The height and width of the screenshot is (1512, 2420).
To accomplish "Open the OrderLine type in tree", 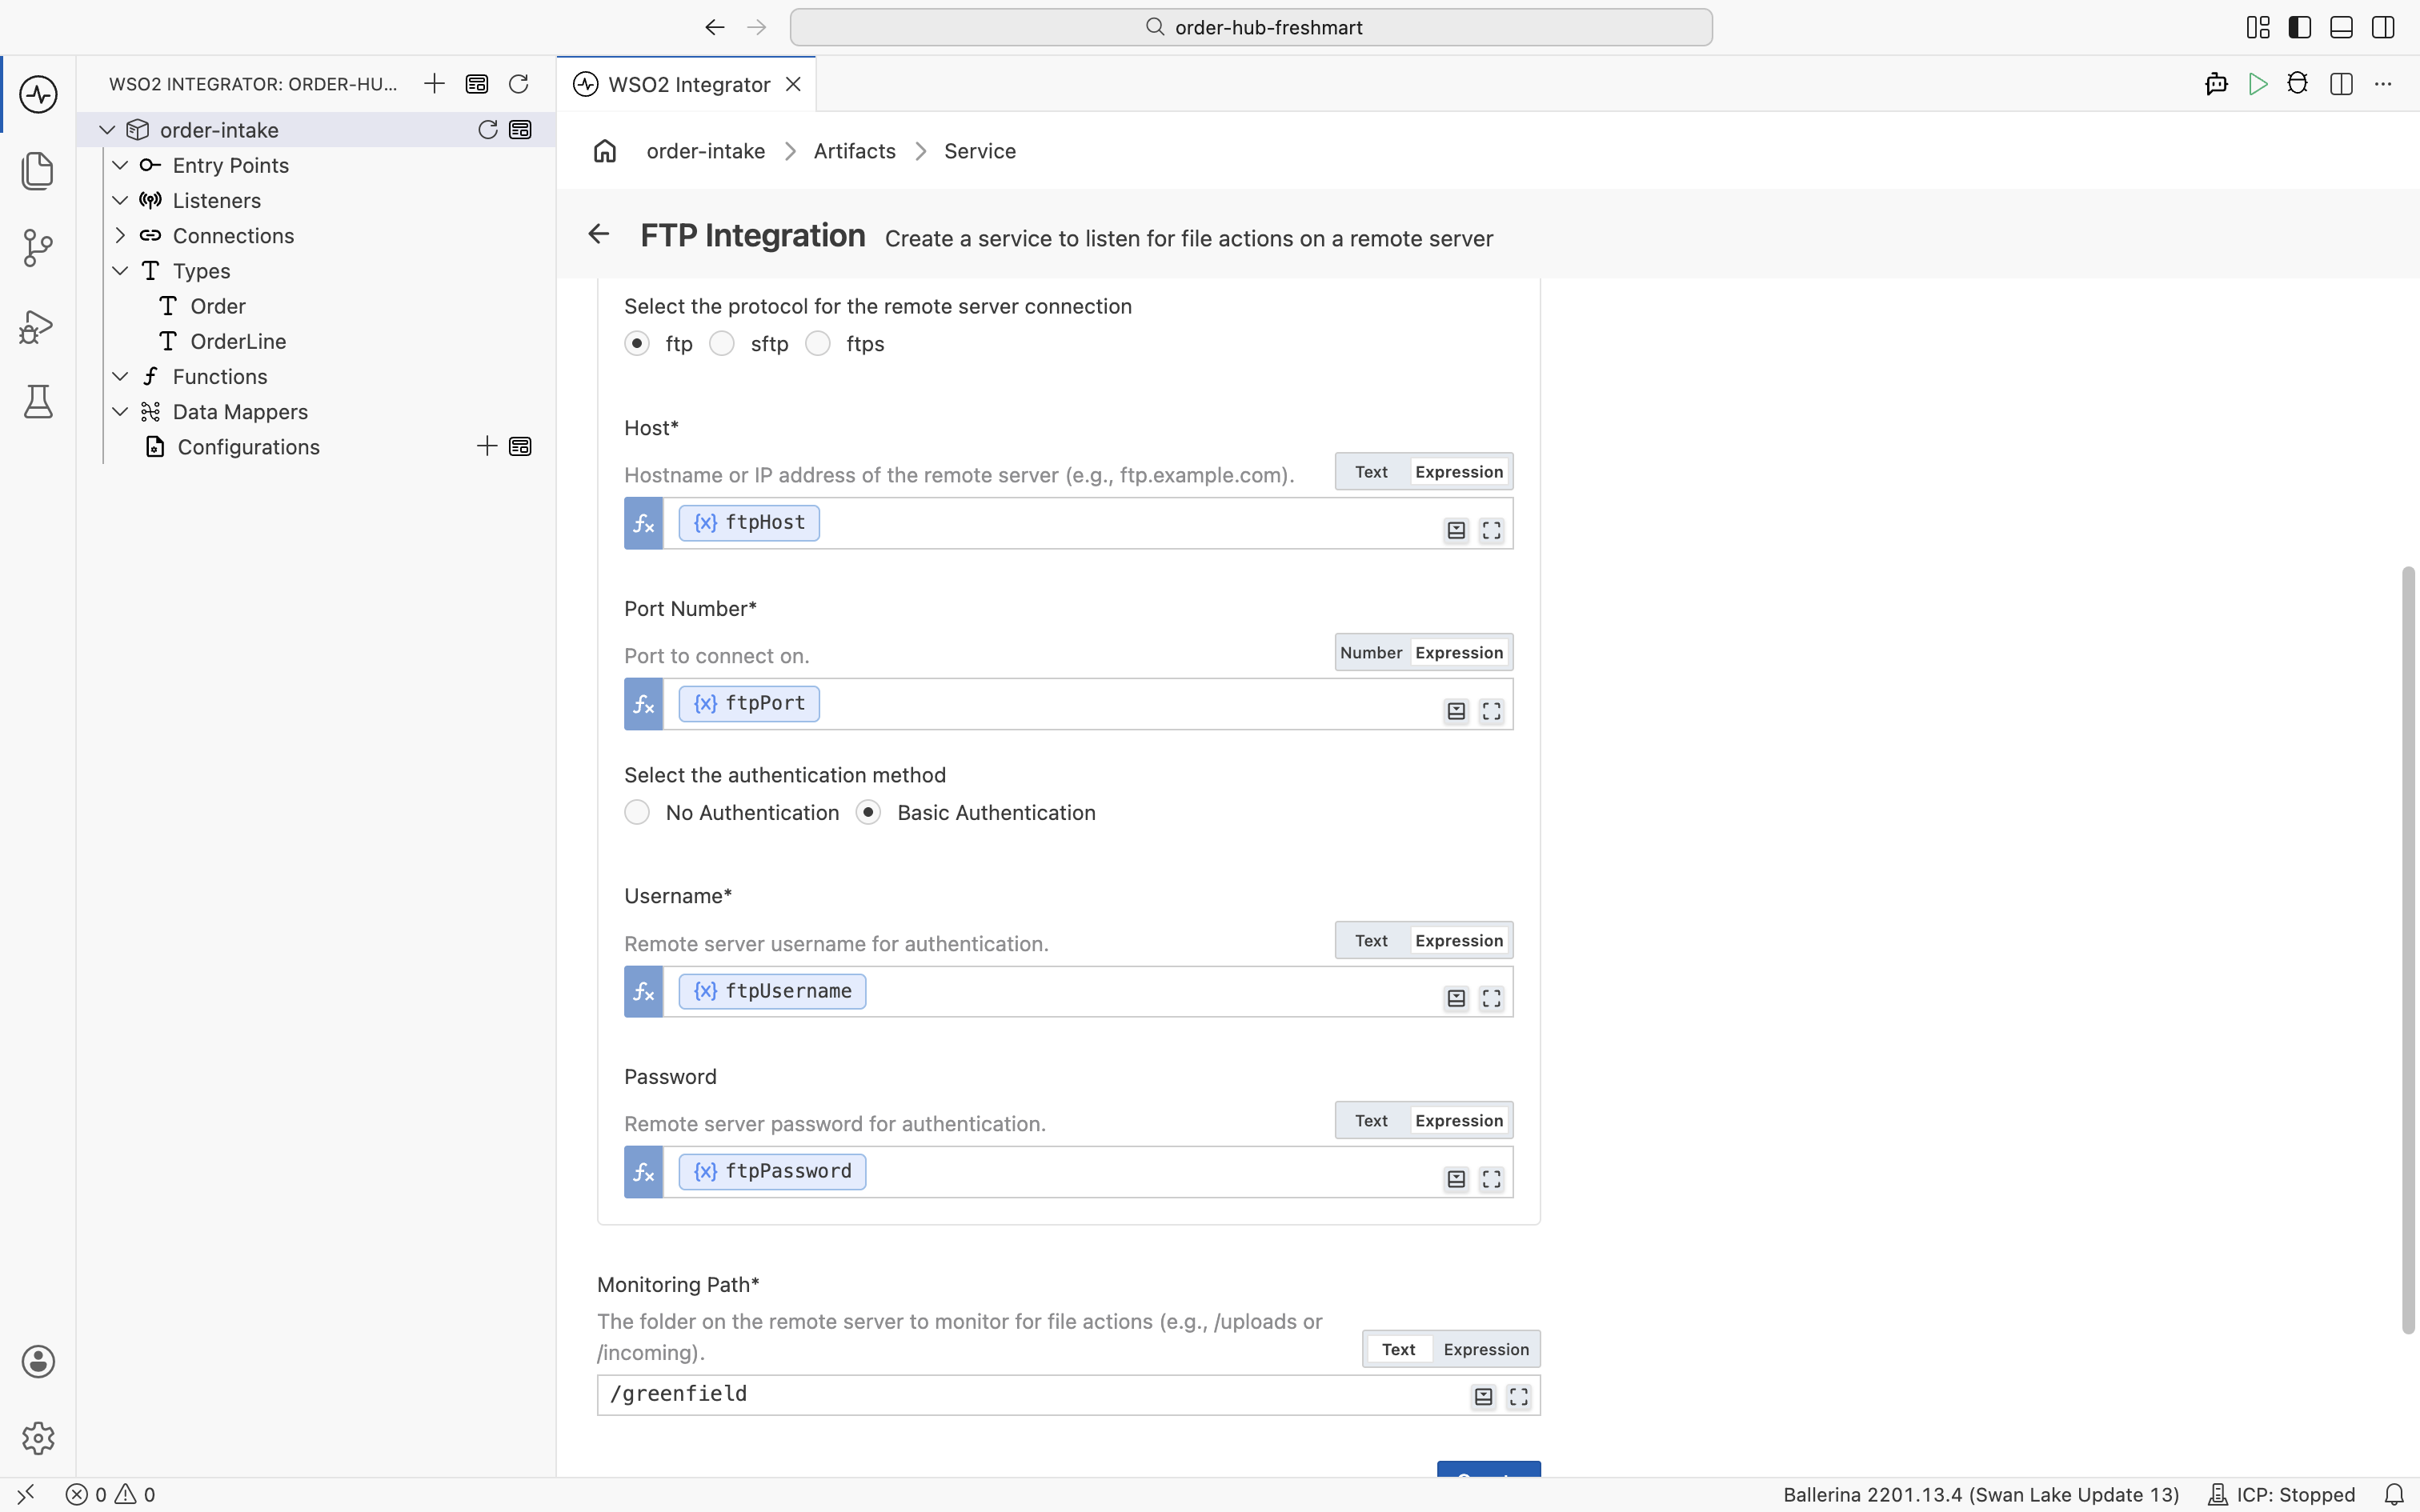I will coord(238,341).
